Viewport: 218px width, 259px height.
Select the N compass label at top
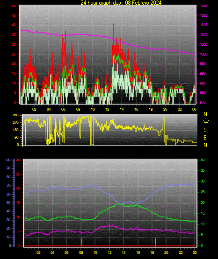point(205,114)
